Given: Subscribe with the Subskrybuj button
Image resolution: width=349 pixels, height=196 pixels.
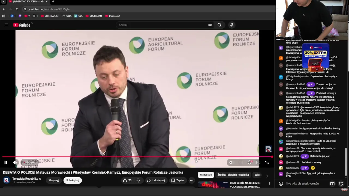Looking at the screenshot, I should [x=73, y=180].
